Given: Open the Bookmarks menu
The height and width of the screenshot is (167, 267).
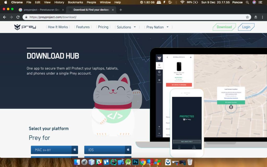Looking at the screenshot, I should [75, 2].
